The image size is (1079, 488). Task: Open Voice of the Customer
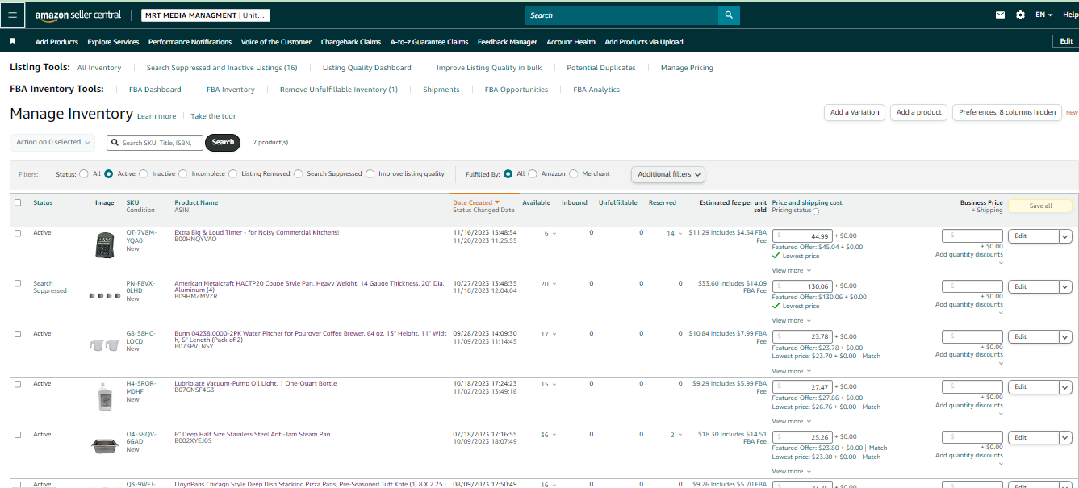pos(276,42)
